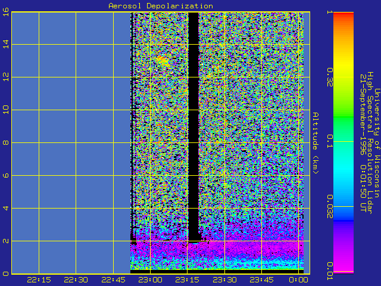Click the black data gap column after 23:15
381x286 pixels.
coord(193,126)
